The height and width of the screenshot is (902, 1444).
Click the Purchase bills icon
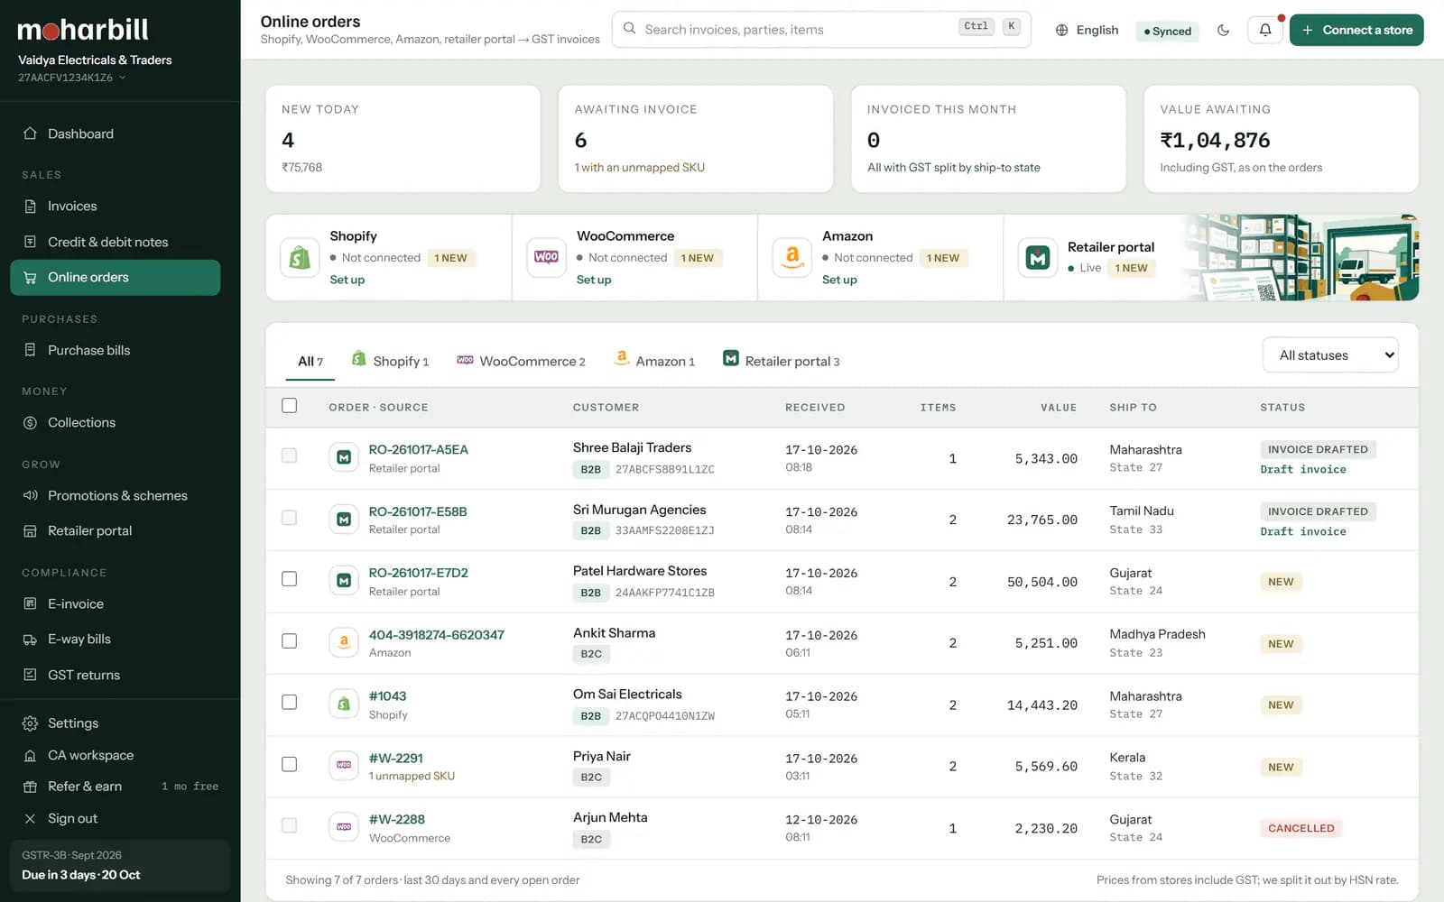click(30, 350)
